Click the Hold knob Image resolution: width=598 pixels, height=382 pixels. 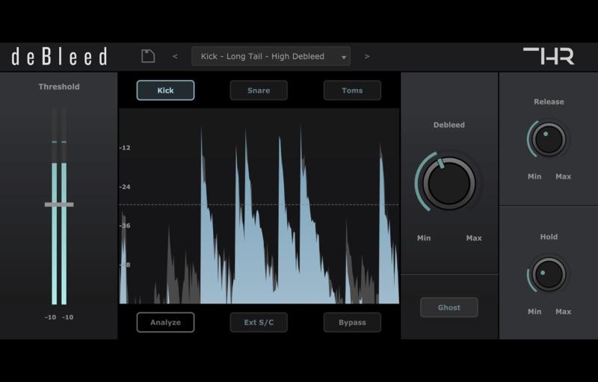click(549, 274)
